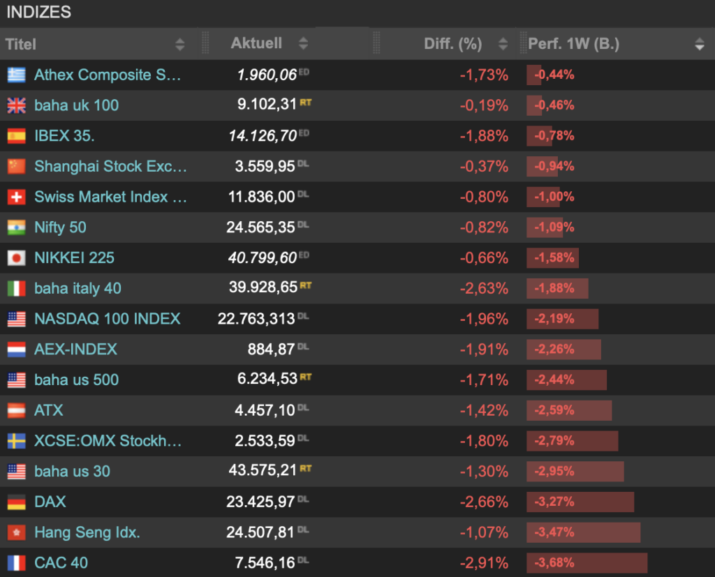This screenshot has width=715, height=577.
Task: Click the -3,27% performance bar for DAX
Action: [580, 502]
